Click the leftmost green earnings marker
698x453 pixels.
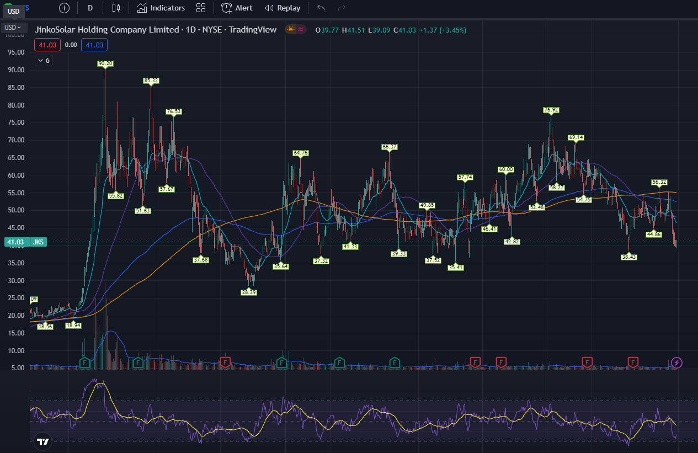(85, 363)
